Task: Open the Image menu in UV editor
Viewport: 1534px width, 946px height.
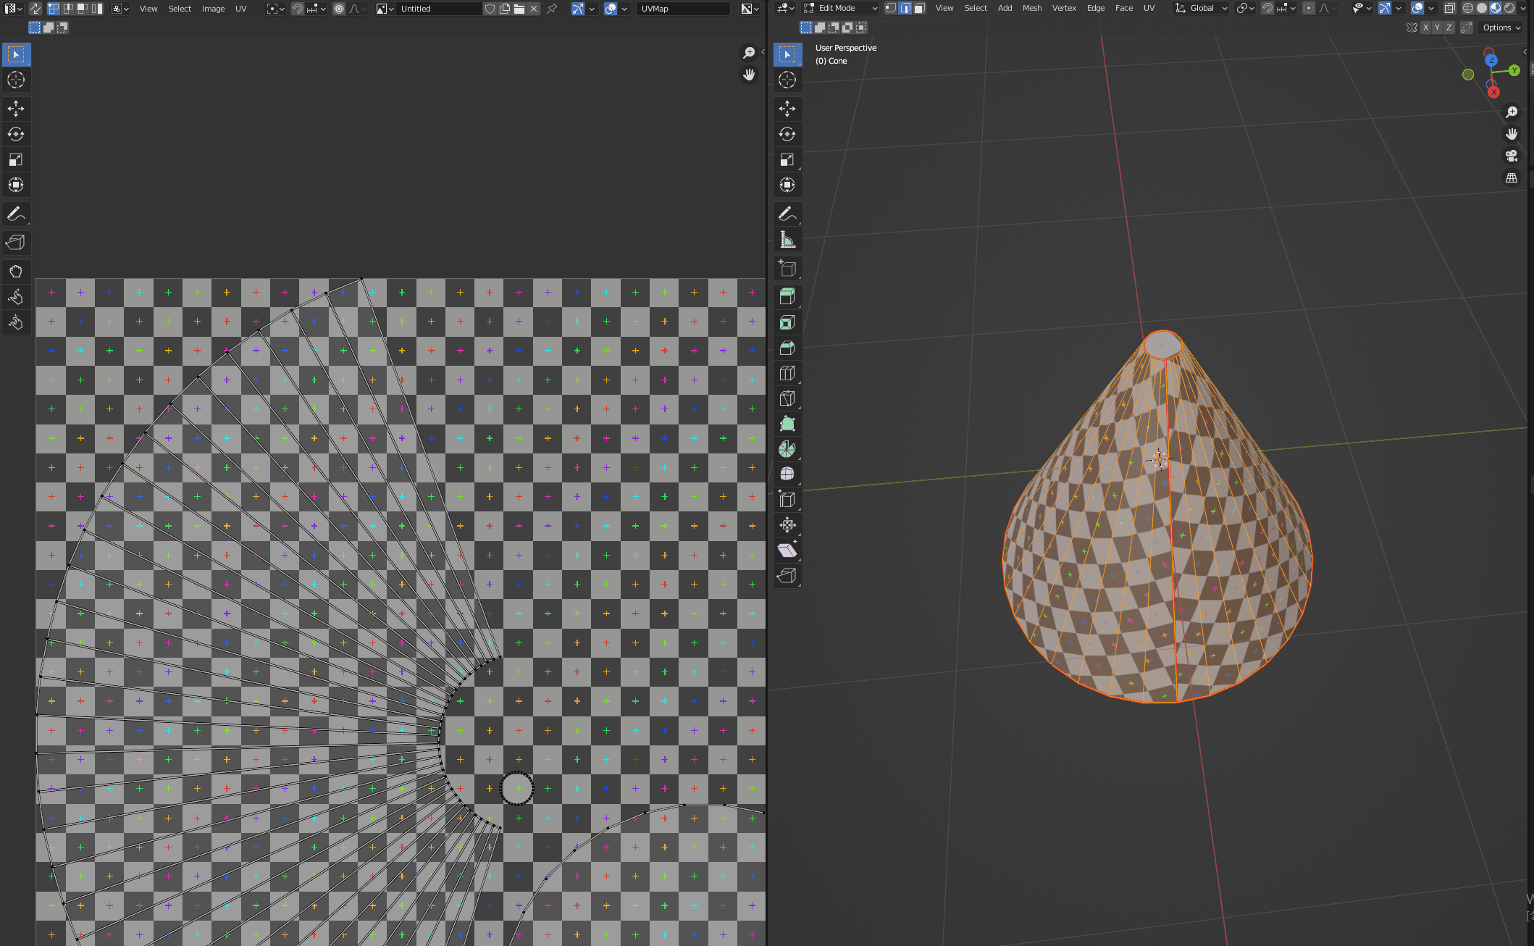Action: point(213,9)
